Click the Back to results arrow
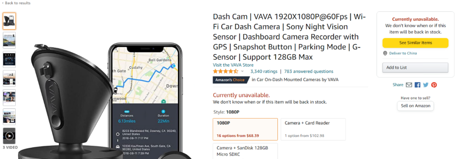 click(3, 3)
